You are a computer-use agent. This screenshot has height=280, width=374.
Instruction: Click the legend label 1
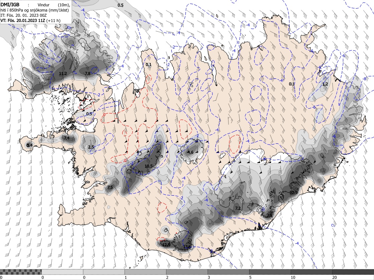pos(125,277)
